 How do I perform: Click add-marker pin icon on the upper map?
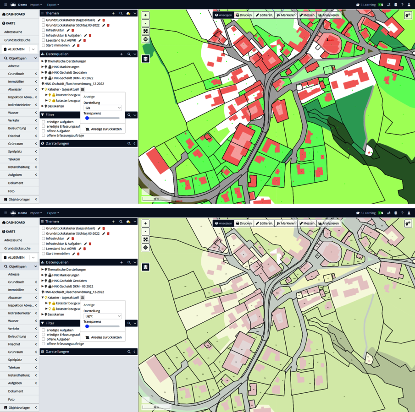pos(408,15)
